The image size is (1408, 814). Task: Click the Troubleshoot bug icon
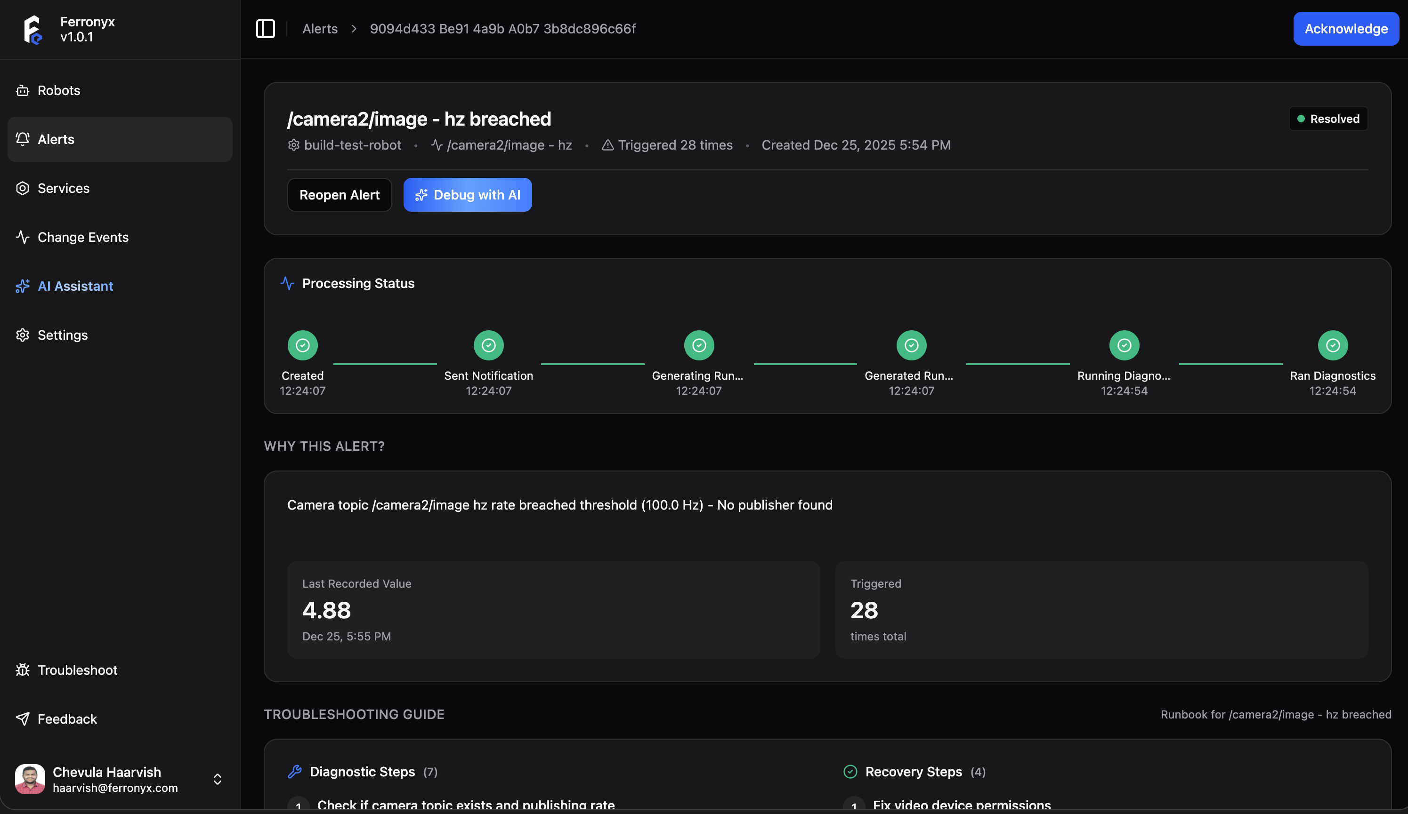point(22,670)
